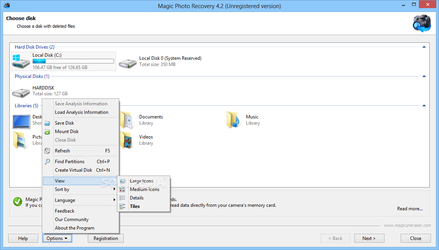Maximize the Magic Photo Recovery window
The width and height of the screenshot is (439, 250).
(x=414, y=5)
